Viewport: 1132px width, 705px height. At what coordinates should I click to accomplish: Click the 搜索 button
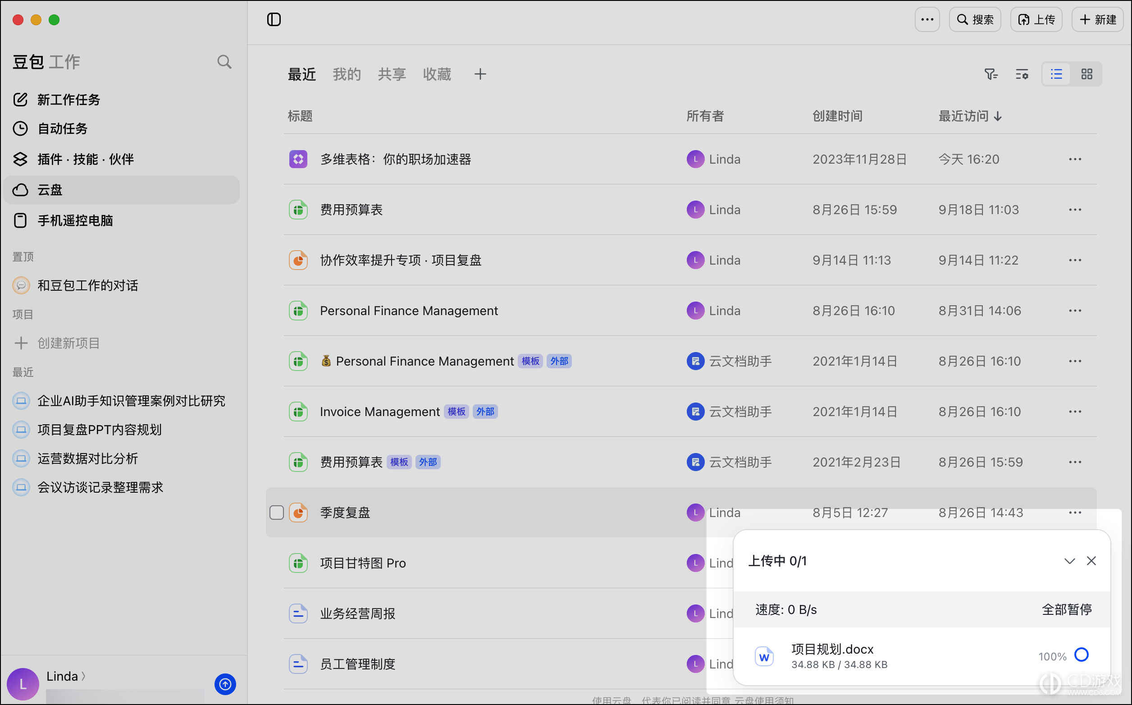tap(974, 19)
